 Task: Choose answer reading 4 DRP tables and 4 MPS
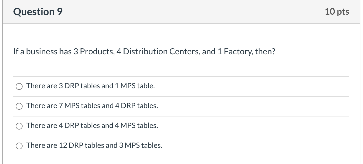coord(92,126)
